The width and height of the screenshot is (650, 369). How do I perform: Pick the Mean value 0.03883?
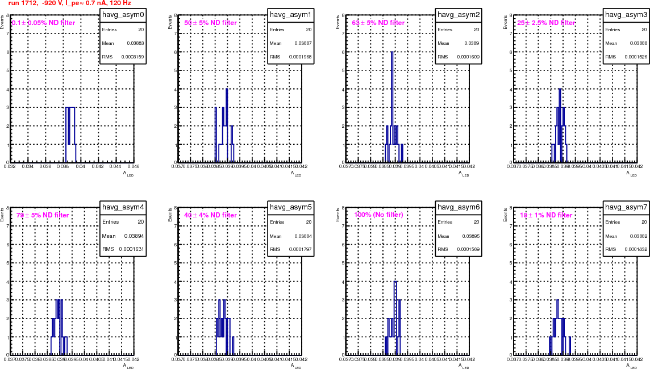click(x=135, y=43)
